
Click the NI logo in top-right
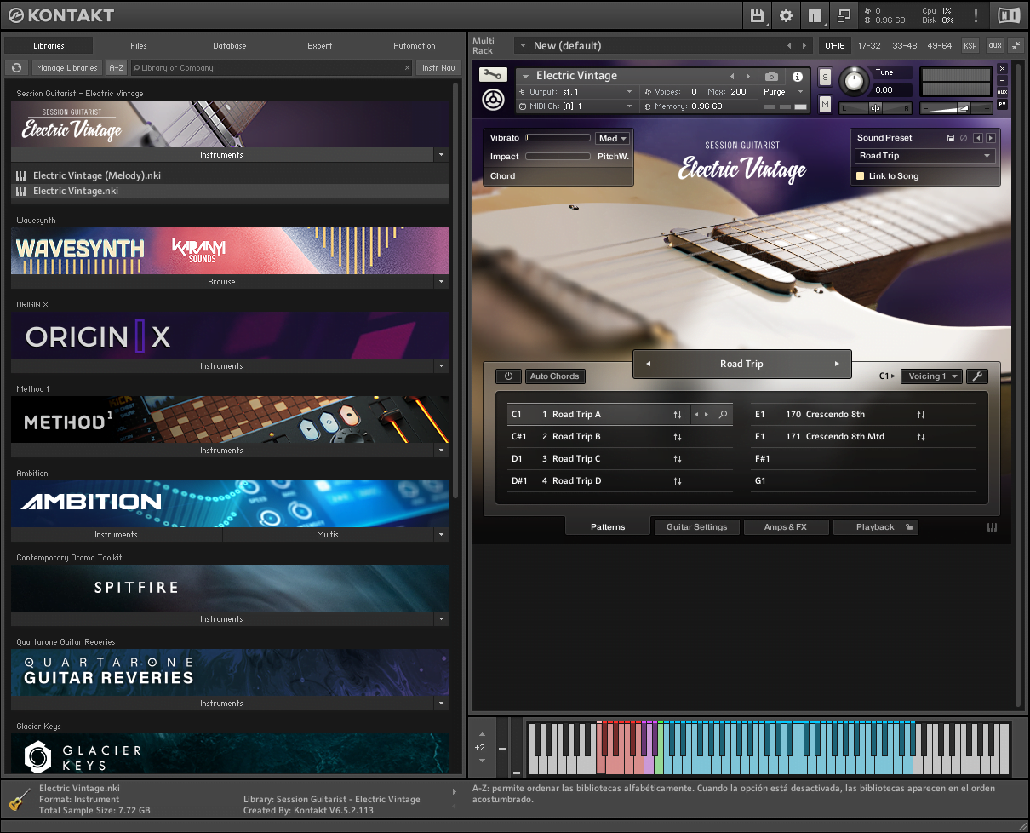(x=1009, y=15)
